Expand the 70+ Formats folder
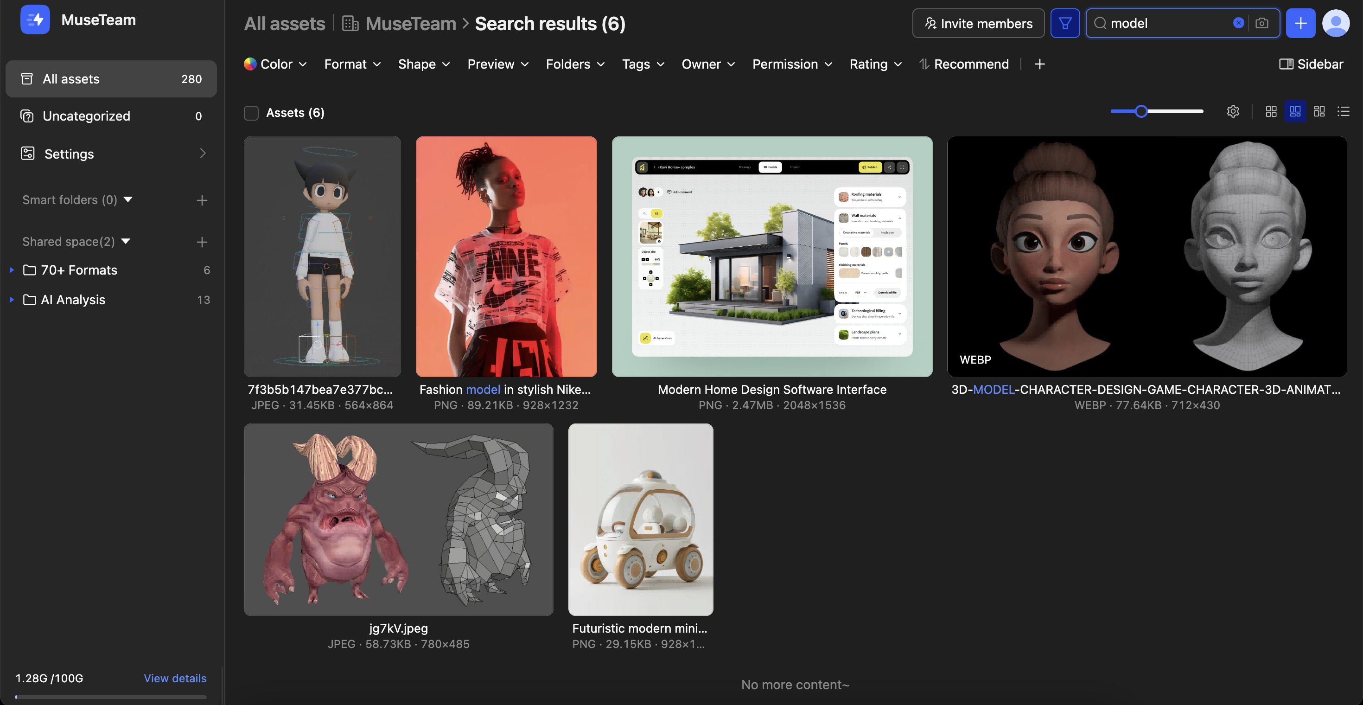Viewport: 1363px width, 705px height. click(12, 270)
